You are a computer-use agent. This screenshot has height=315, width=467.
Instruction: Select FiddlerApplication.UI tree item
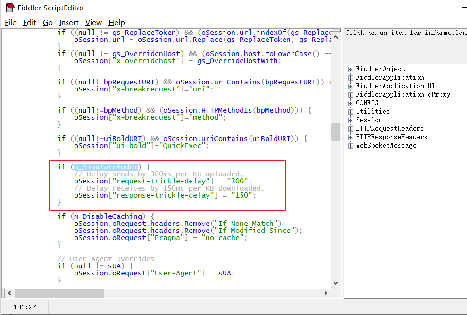pyautogui.click(x=395, y=86)
